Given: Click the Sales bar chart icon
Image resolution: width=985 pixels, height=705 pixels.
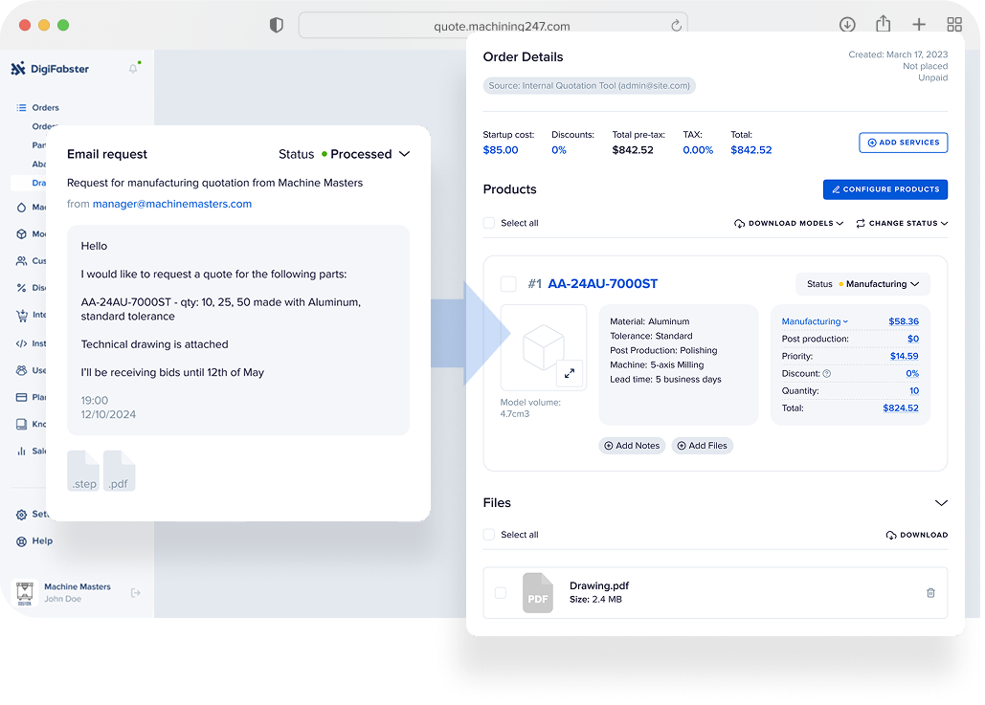Looking at the screenshot, I should tap(21, 451).
